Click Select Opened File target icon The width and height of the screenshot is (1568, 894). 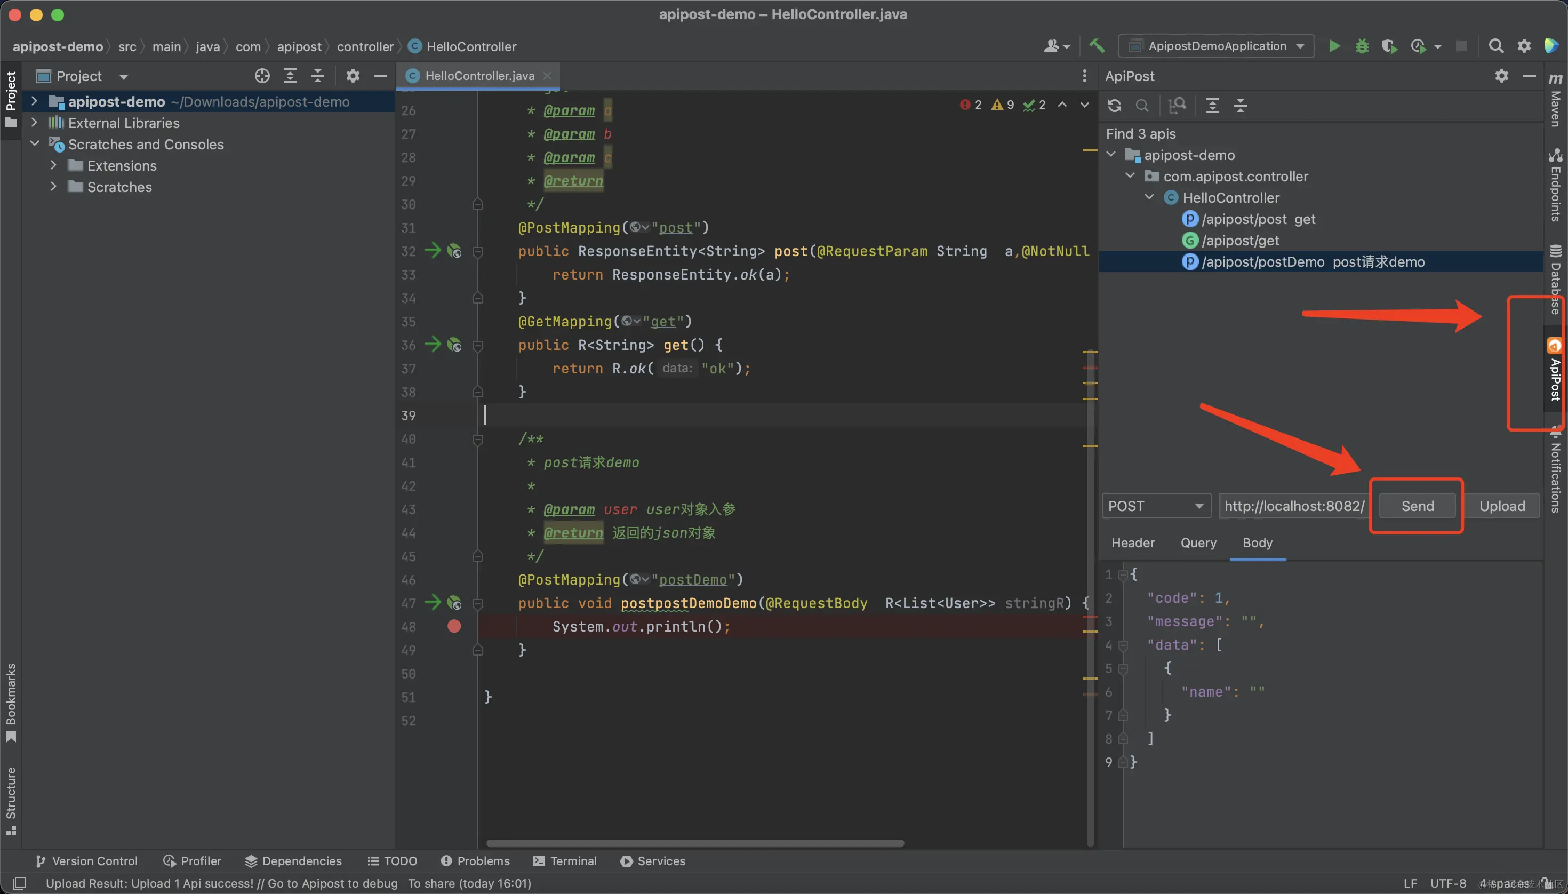[262, 76]
